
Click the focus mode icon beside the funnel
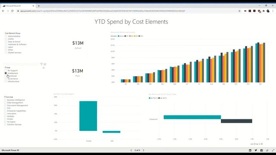point(45,64)
